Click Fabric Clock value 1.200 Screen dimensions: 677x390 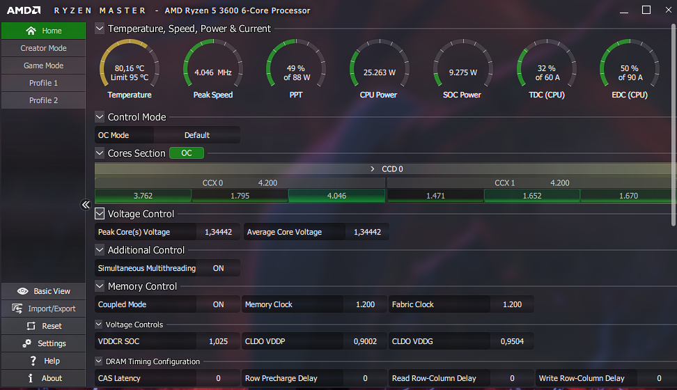click(x=512, y=304)
